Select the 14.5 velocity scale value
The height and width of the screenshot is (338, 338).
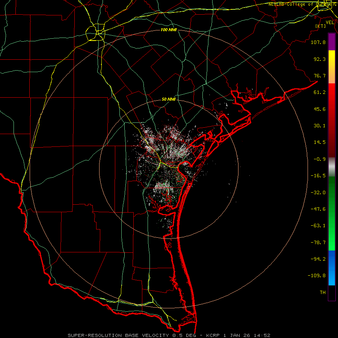pyautogui.click(x=320, y=142)
